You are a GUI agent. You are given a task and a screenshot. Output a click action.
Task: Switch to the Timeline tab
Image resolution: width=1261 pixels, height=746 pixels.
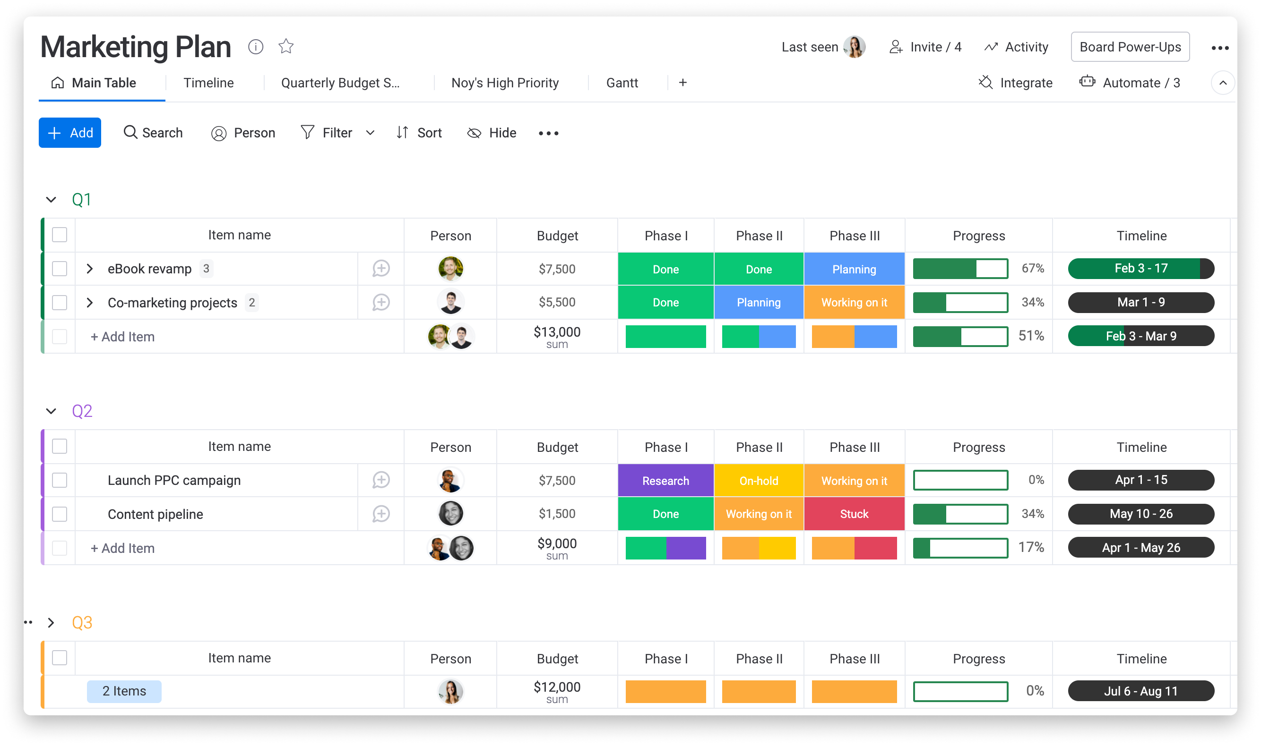coord(208,83)
